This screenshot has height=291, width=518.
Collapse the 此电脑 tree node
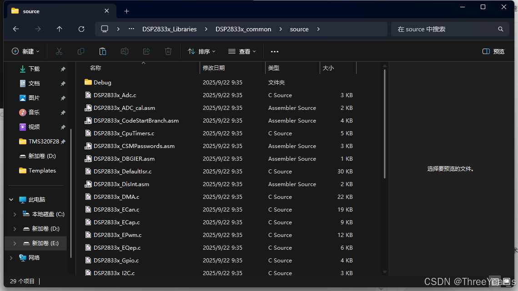click(x=11, y=200)
